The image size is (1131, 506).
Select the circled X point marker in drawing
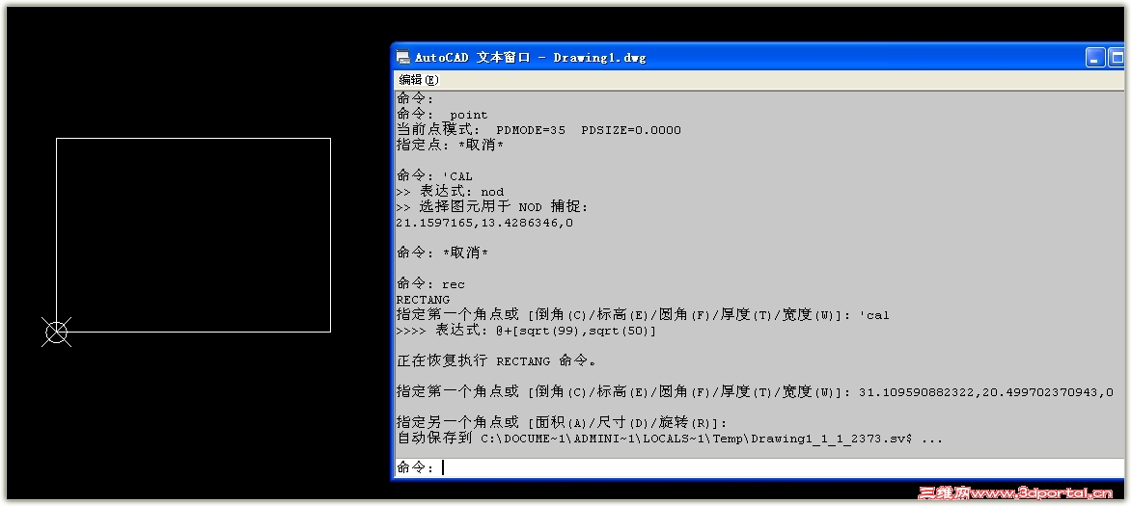56,332
